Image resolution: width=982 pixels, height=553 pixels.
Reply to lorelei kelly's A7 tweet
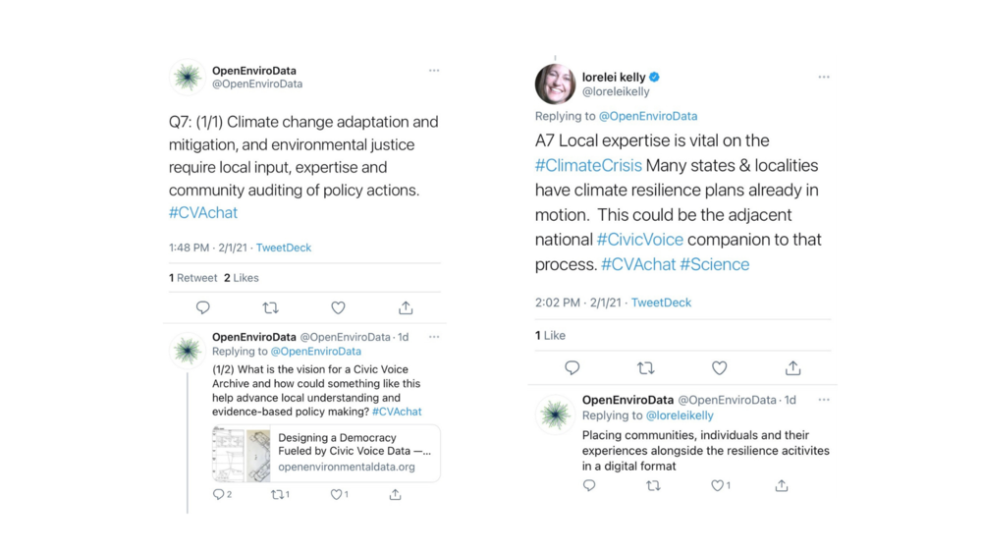tap(572, 368)
